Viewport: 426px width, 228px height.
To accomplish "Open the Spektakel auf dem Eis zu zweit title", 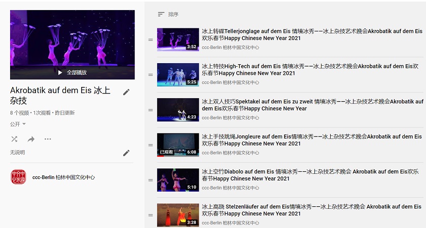I will coord(312,105).
